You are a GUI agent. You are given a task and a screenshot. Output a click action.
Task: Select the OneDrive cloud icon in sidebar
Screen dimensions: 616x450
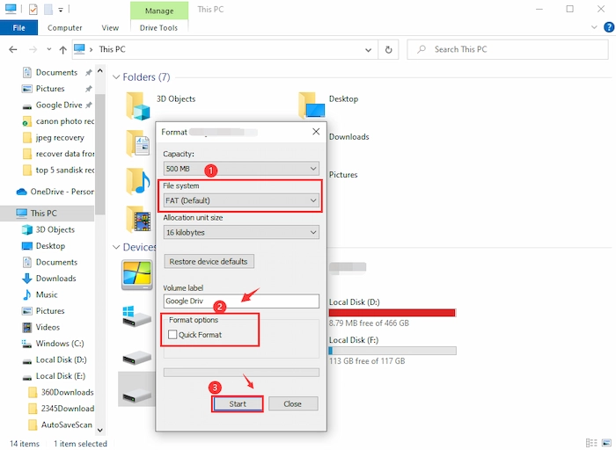coord(22,192)
